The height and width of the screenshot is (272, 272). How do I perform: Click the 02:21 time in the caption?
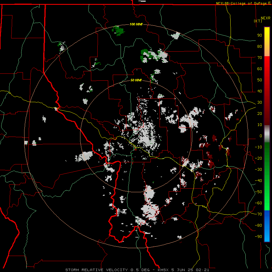[202, 270]
